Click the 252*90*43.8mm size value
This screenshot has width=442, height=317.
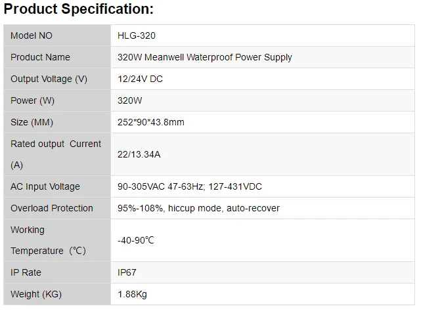pos(150,122)
